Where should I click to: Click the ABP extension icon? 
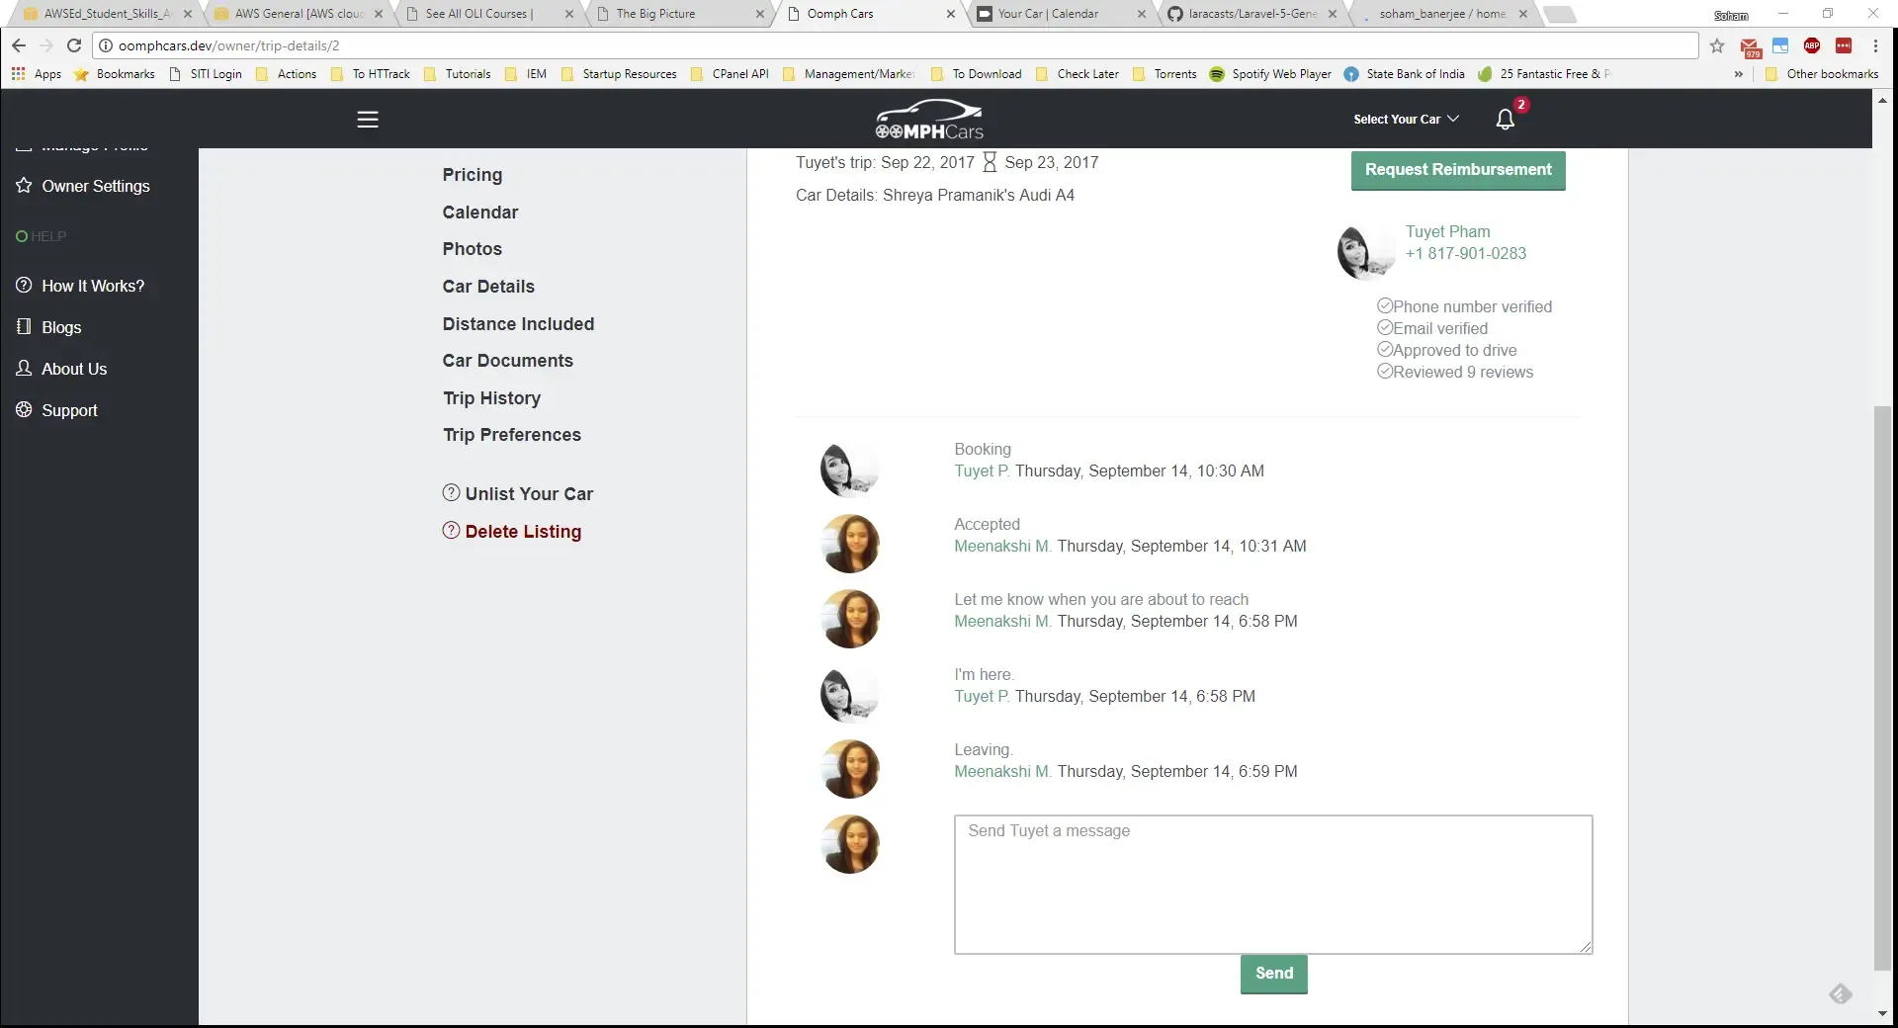(x=1813, y=45)
